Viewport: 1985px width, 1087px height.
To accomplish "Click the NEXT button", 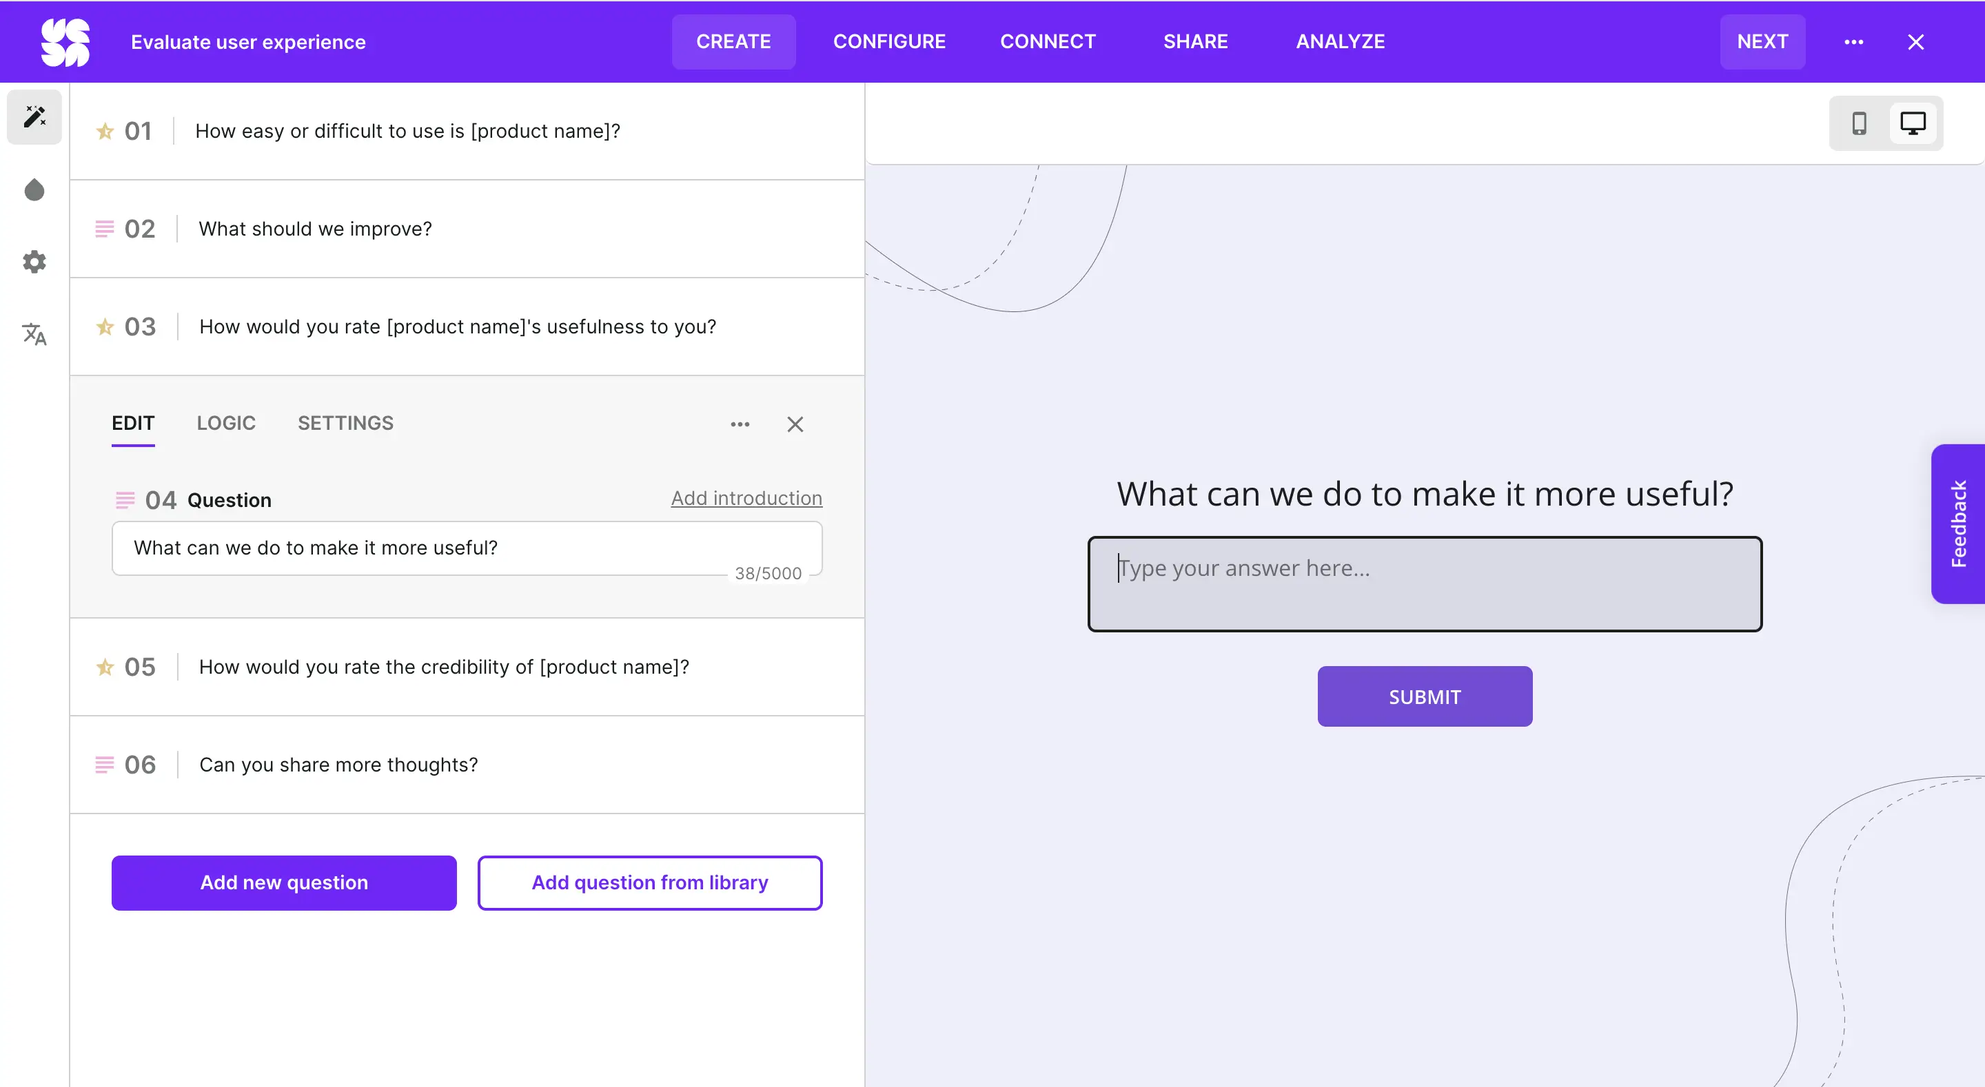I will pos(1762,41).
